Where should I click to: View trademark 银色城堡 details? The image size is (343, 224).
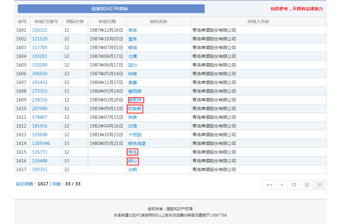[x=137, y=143]
